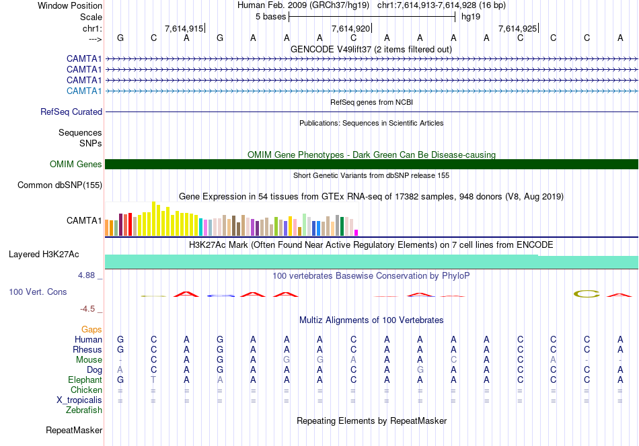Click the RepeatMasker track label

pyautogui.click(x=74, y=431)
